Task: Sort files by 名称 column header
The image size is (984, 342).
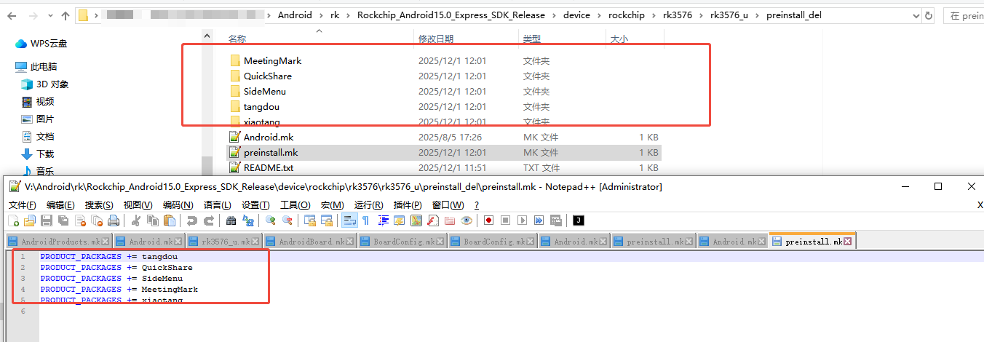Action: 237,39
